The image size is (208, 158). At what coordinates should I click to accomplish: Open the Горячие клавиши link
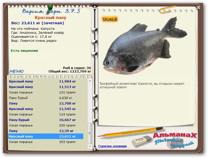point(113,146)
